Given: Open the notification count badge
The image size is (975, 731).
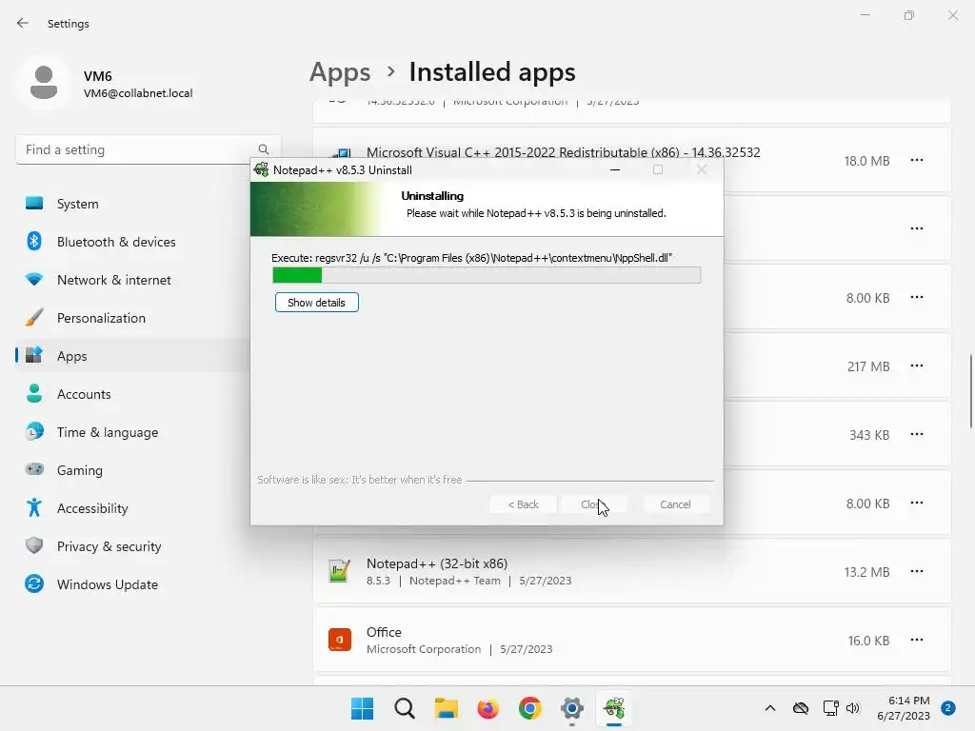Looking at the screenshot, I should 948,708.
